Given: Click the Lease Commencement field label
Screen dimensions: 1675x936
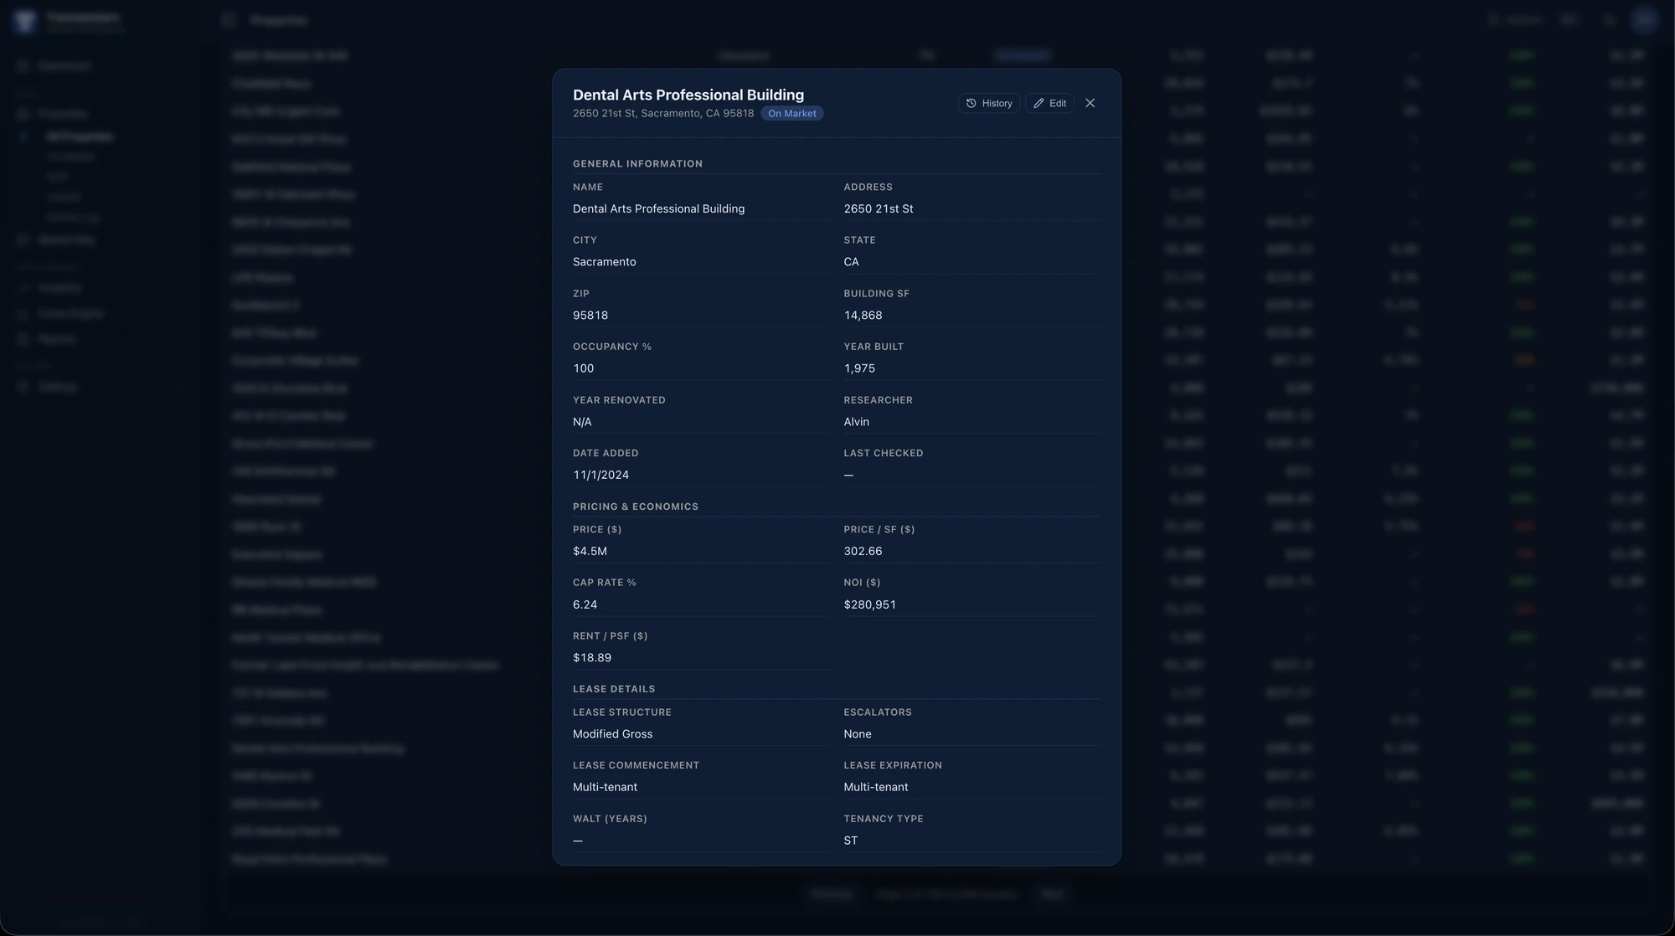Looking at the screenshot, I should pos(636,765).
